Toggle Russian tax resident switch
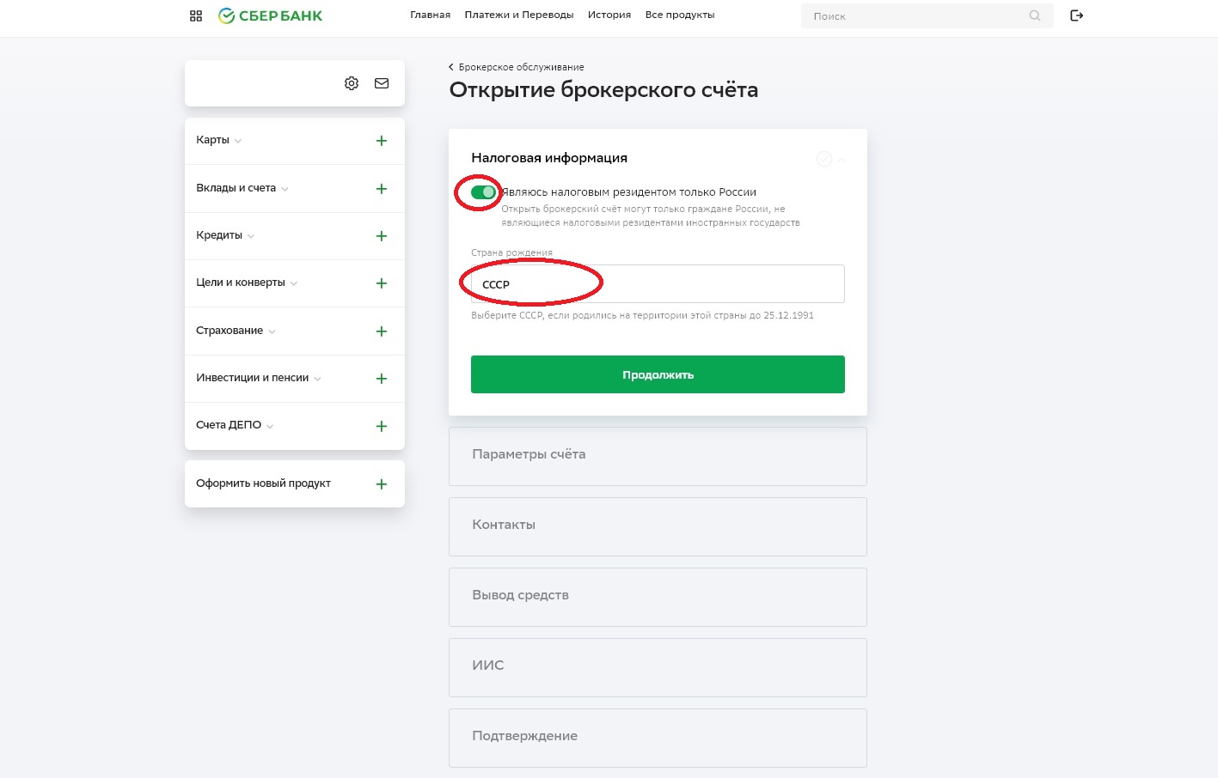 pyautogui.click(x=483, y=192)
